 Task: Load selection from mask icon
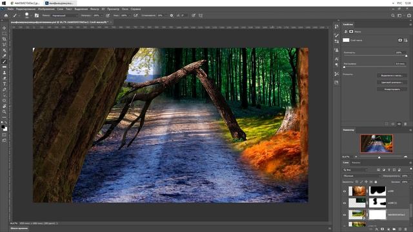pyautogui.click(x=387, y=124)
